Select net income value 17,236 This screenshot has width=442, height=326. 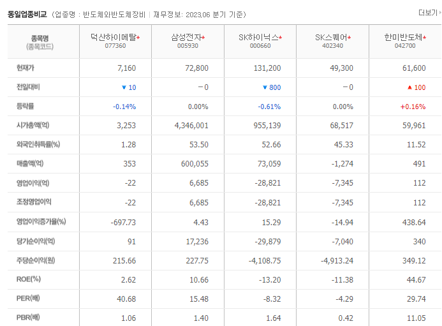coord(197,242)
